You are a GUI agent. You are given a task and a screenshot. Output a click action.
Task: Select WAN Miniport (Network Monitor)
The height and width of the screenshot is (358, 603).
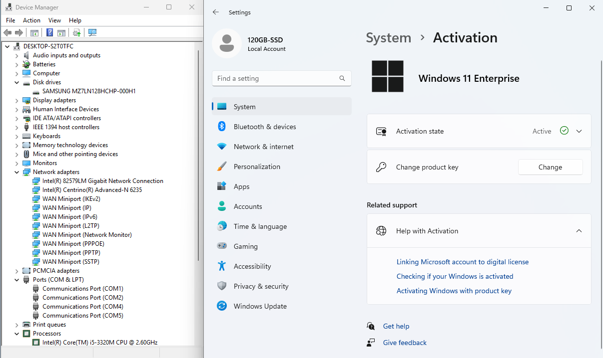87,235
